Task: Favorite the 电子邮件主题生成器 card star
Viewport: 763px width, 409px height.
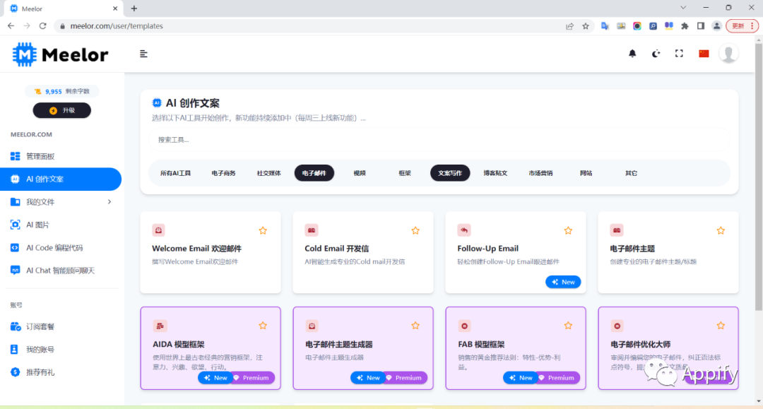Action: tap(415, 326)
